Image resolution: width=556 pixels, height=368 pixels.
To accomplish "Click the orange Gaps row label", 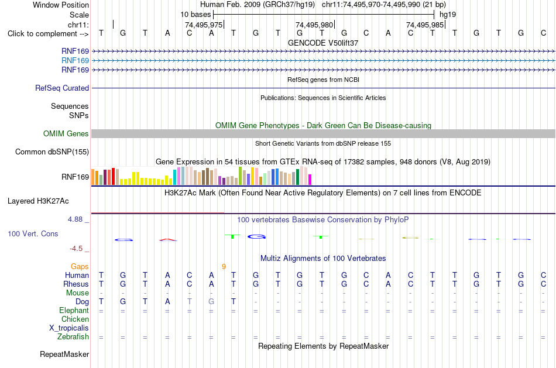I will (80, 267).
